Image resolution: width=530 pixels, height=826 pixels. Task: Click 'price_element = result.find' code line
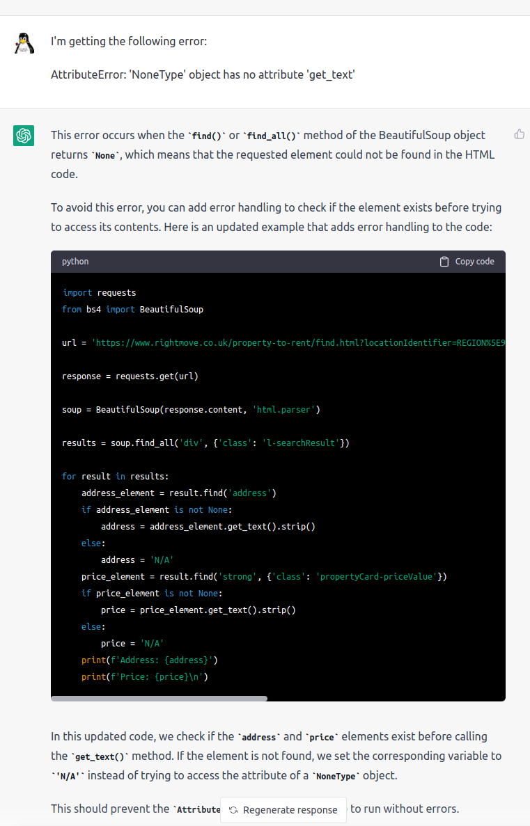click(x=264, y=577)
